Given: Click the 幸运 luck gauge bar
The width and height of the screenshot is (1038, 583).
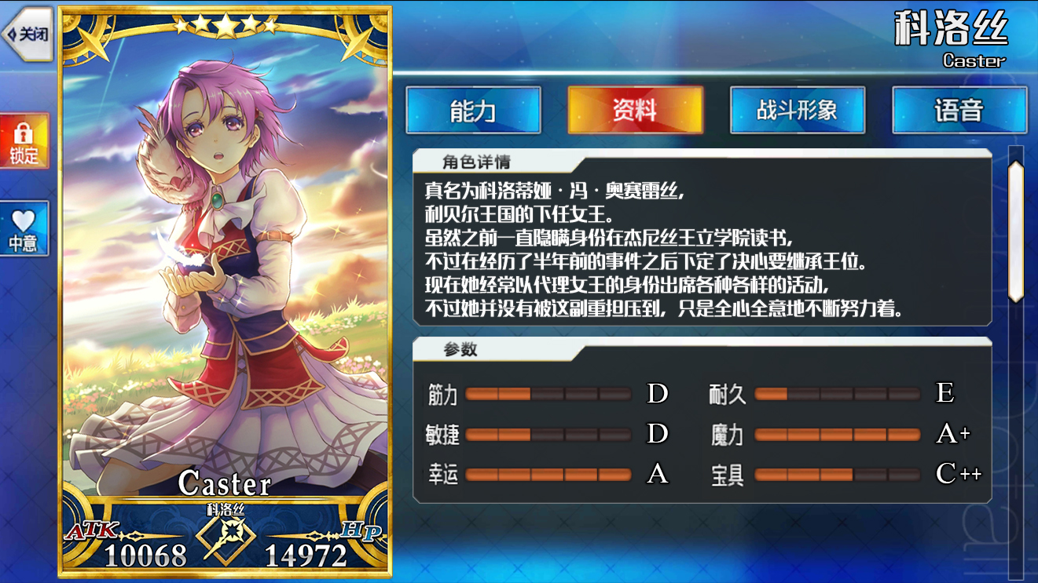Looking at the screenshot, I should click(x=548, y=475).
